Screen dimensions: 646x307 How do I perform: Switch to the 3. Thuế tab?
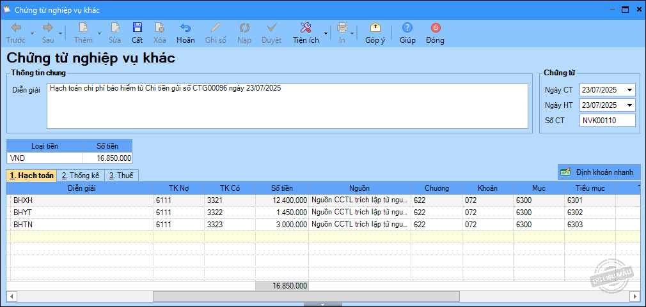point(122,176)
